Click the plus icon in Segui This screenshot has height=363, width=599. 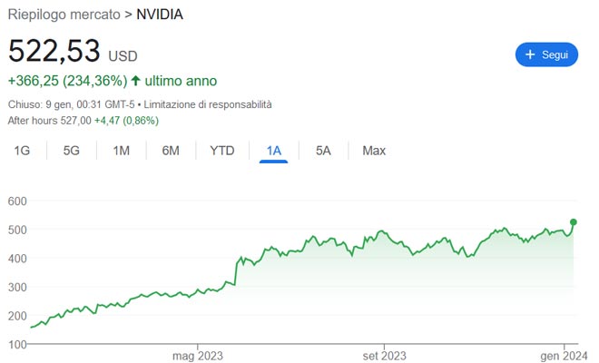[530, 54]
